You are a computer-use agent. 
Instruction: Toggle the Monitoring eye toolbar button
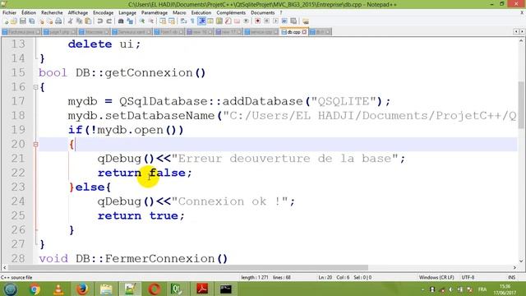(x=247, y=21)
